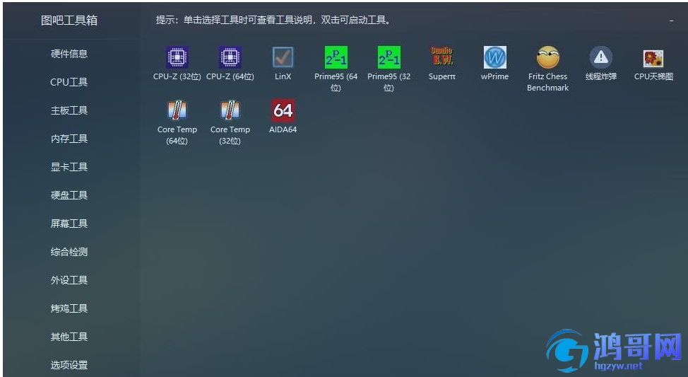The width and height of the screenshot is (688, 377).
Task: Go to the 内存工具 category
Action: coord(69,139)
